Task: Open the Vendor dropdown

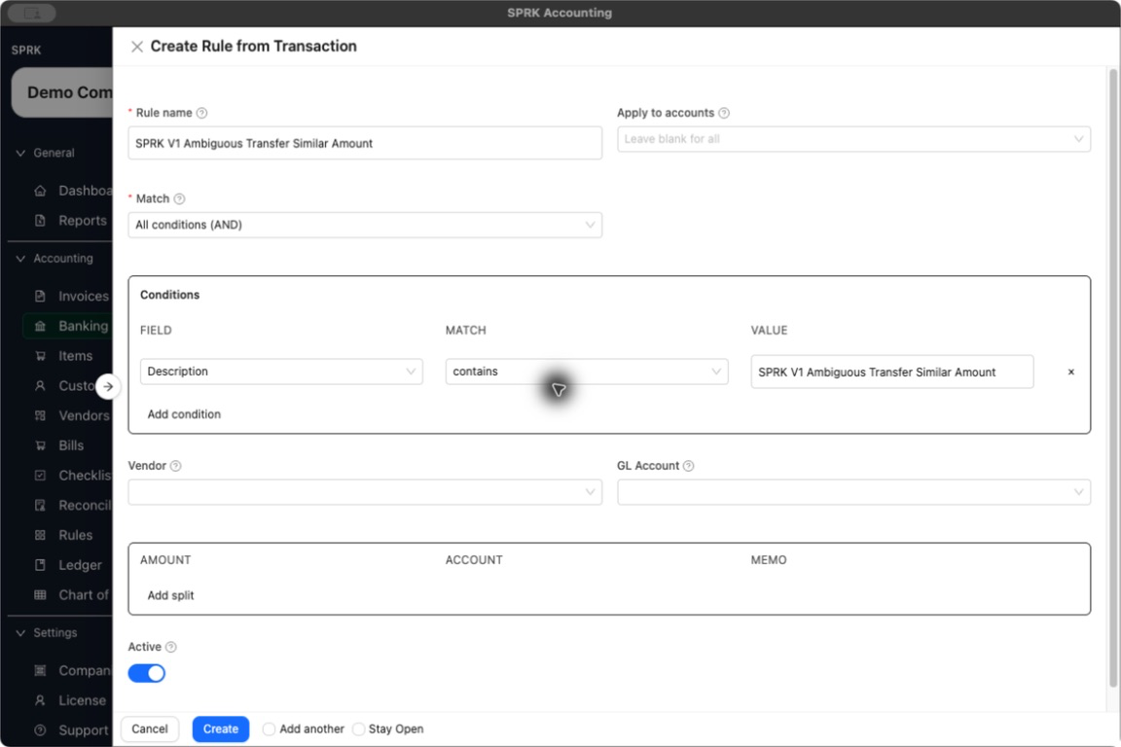Action: pyautogui.click(x=365, y=492)
